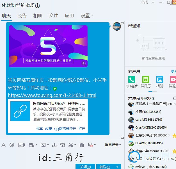Image resolution: width=176 pixels, height=169 pixels.
Task: Switch to the 应用 tab
Action: point(69,16)
